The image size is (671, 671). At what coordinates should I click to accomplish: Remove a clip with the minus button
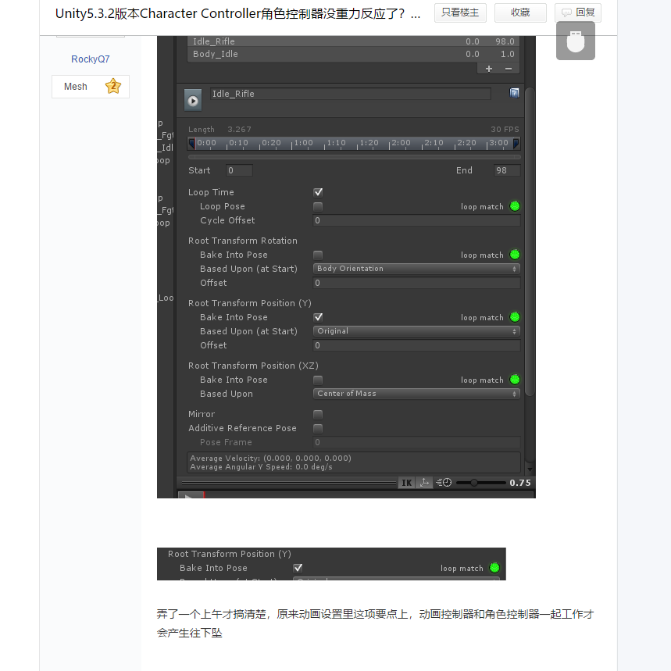point(509,69)
